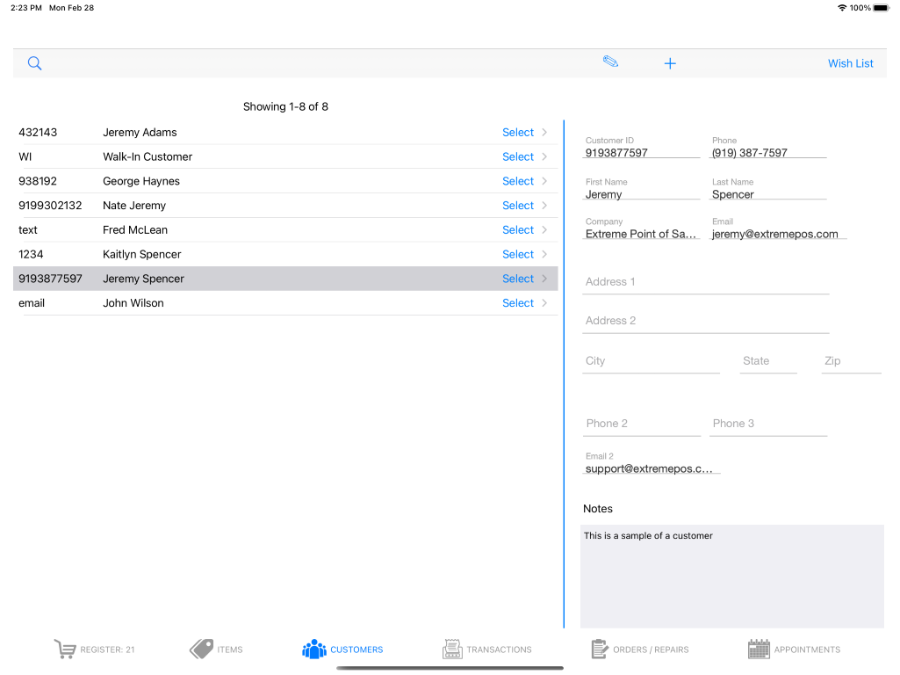
Task: Click the Phone 2 field
Action: coord(644,424)
